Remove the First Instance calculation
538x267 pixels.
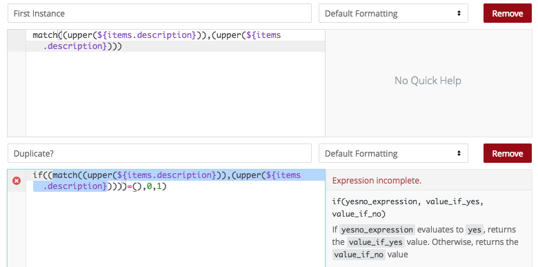click(x=508, y=13)
